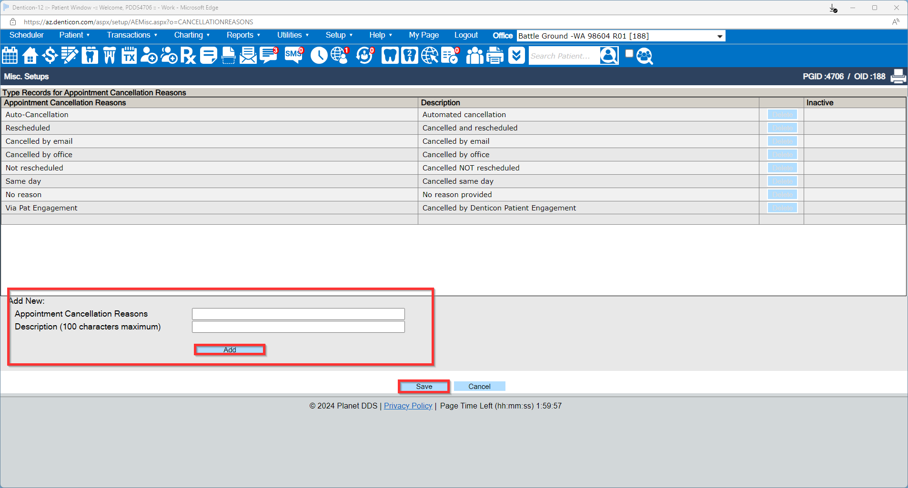
Task: Open the Rx prescriptions icon
Action: [188, 56]
